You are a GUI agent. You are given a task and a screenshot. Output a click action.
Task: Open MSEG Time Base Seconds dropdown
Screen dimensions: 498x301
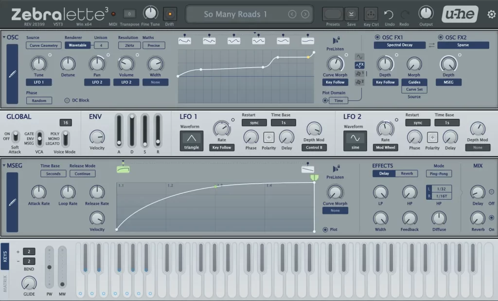pyautogui.click(x=53, y=174)
